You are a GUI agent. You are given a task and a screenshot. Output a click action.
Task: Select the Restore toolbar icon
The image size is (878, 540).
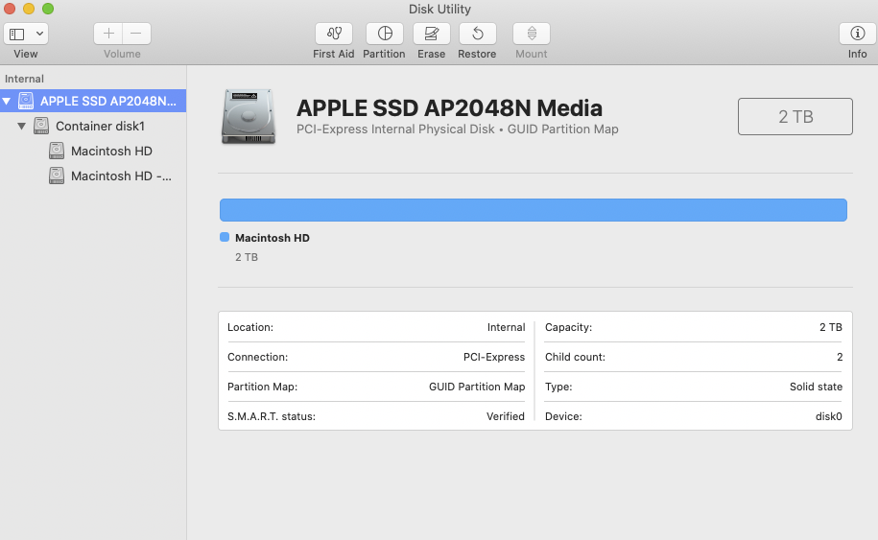point(477,34)
